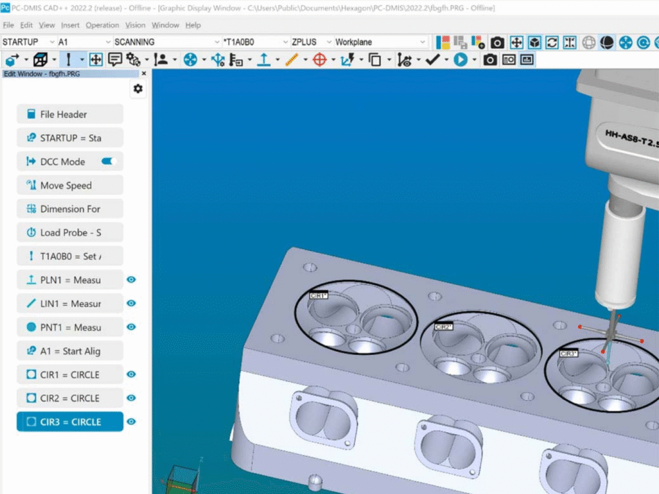The width and height of the screenshot is (659, 494).
Task: Toggle visibility eye for PLN1
Action: coord(131,280)
